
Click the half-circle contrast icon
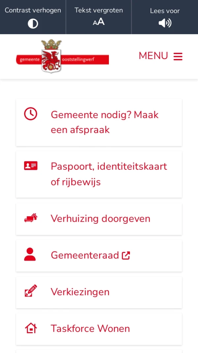[x=33, y=23]
